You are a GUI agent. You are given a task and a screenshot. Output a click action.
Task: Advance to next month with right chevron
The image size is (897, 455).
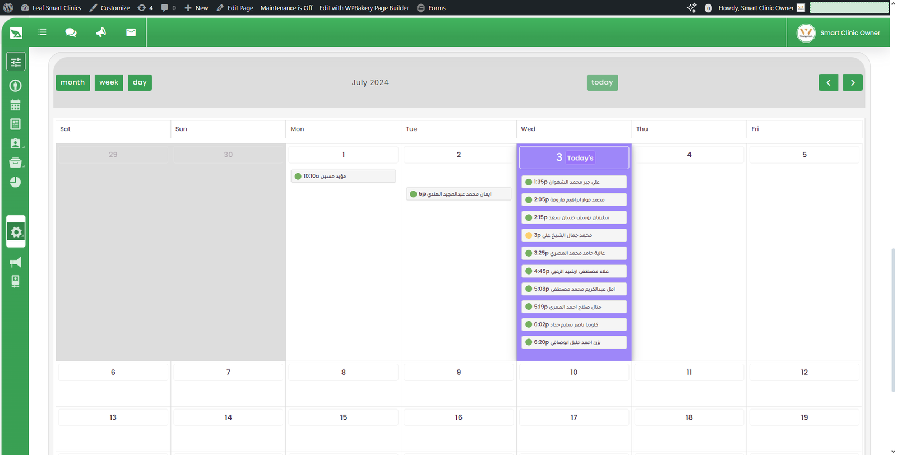pos(853,82)
